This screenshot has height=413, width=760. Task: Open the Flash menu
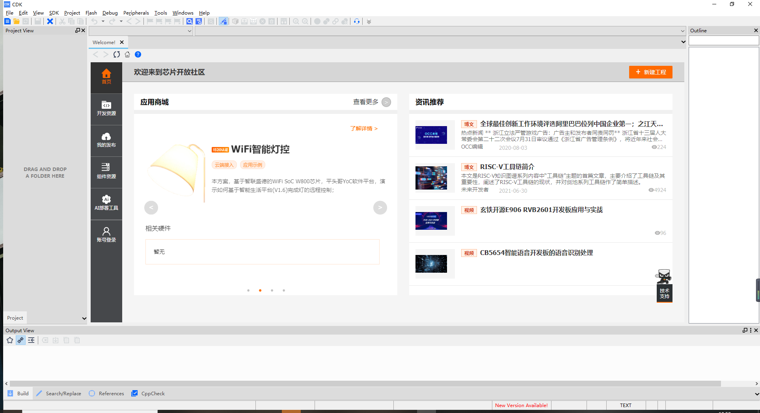[91, 13]
